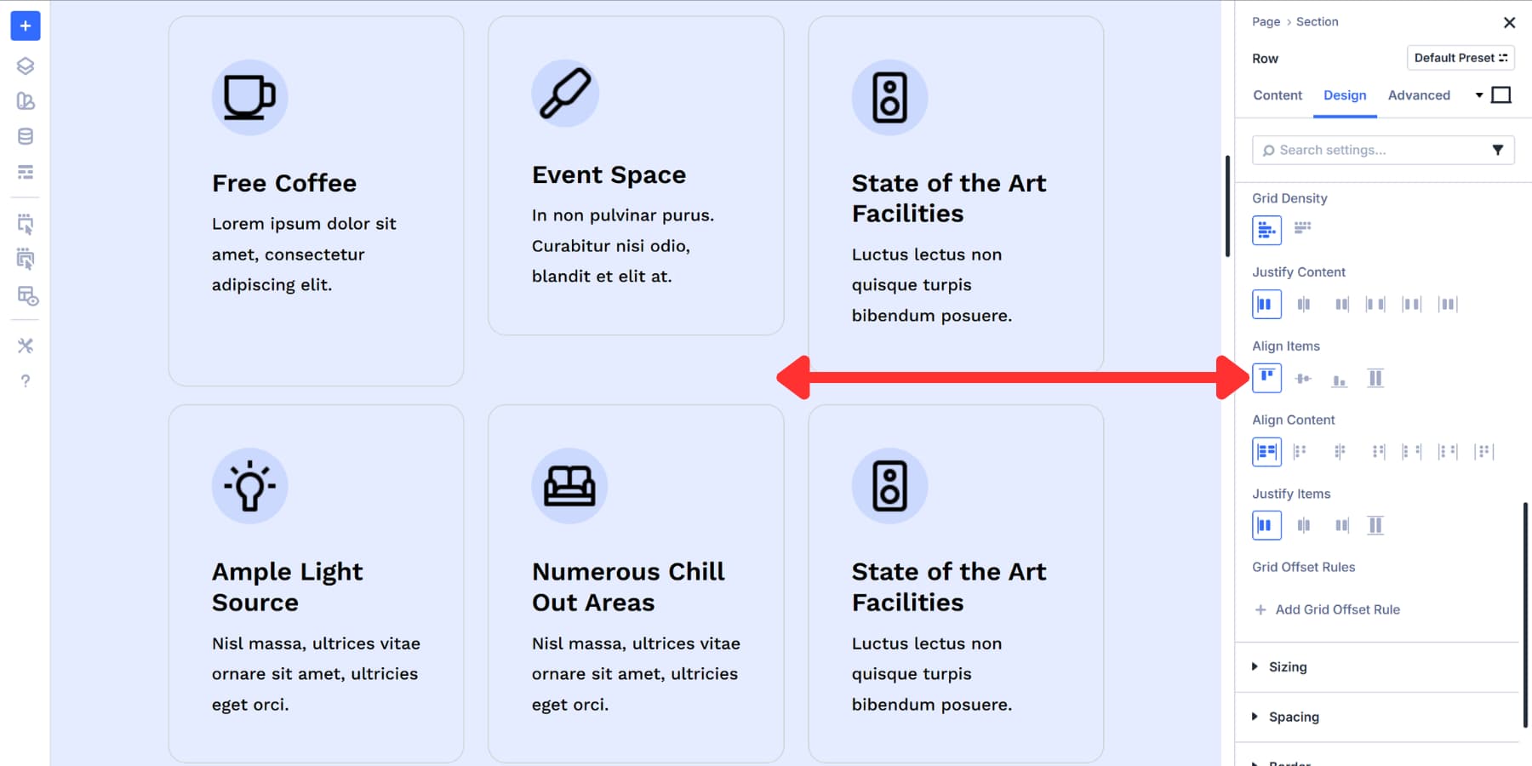Viewport: 1532px width, 766px height.
Task: Open the database icon in left sidebar
Action: (x=26, y=135)
